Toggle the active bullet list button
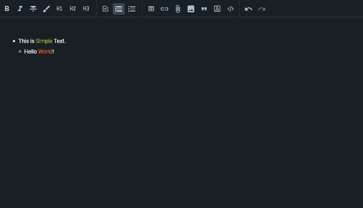This screenshot has height=208, width=363. tap(119, 9)
